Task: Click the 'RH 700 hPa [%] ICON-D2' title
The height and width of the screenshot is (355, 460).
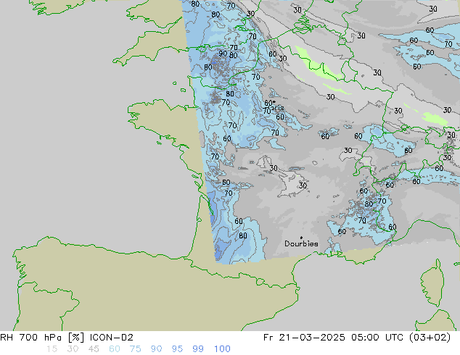Action: [67, 338]
